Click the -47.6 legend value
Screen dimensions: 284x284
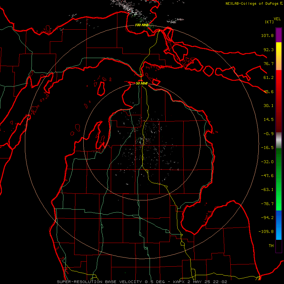coord(267,176)
